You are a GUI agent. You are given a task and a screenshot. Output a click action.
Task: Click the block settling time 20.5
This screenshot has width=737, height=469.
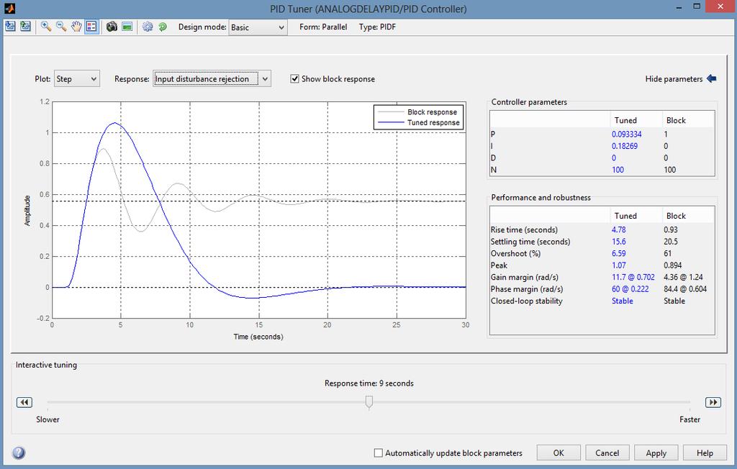coord(671,242)
